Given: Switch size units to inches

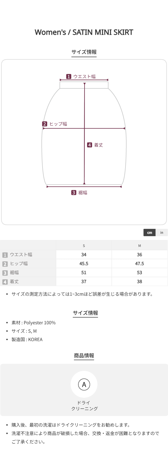Looking at the screenshot, I should point(162,233).
